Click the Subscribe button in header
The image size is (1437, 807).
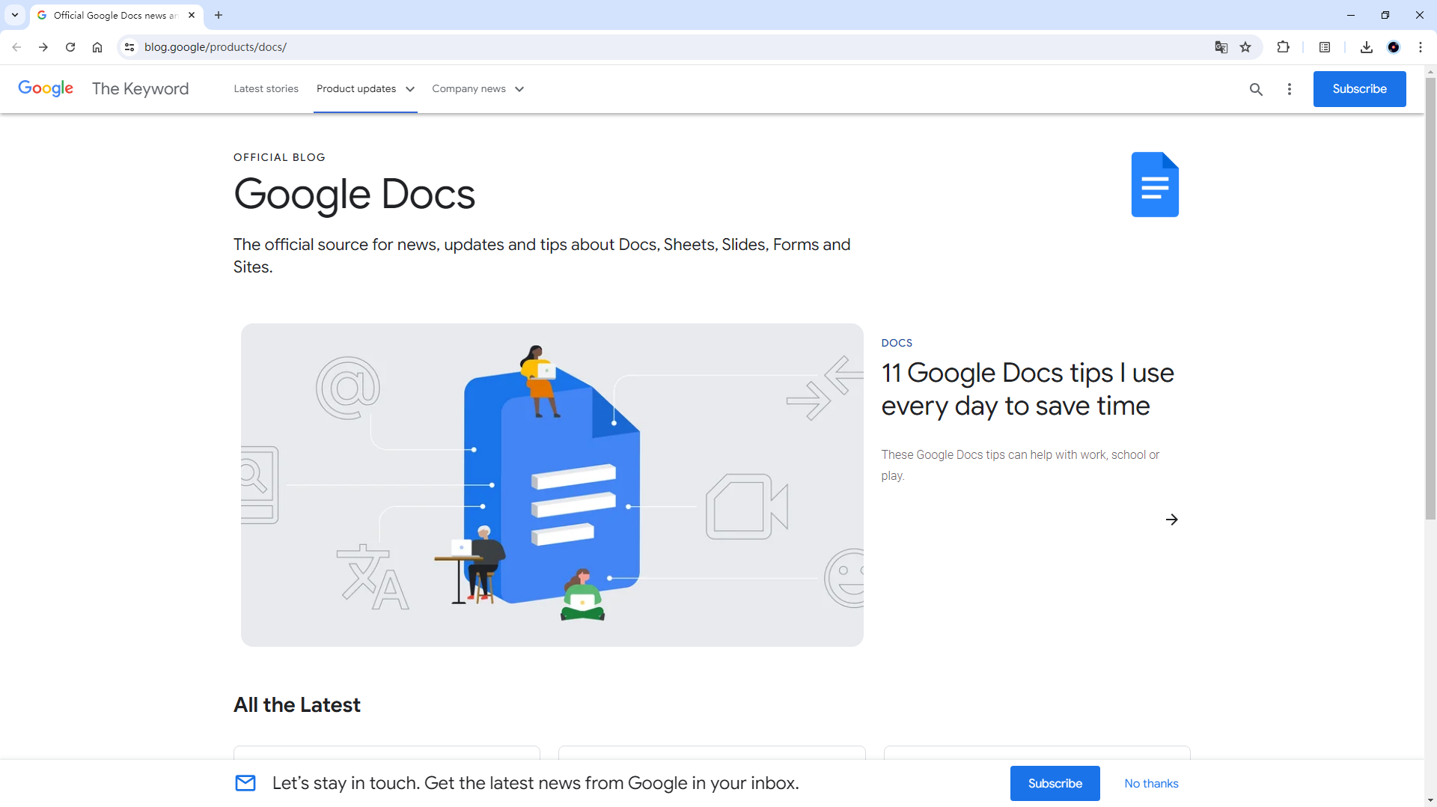click(1359, 89)
